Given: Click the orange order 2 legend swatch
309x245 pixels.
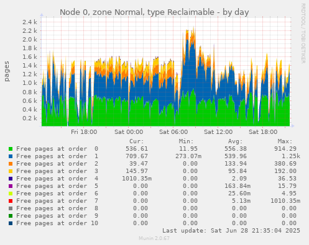Looking at the screenshot, I should tap(11, 164).
